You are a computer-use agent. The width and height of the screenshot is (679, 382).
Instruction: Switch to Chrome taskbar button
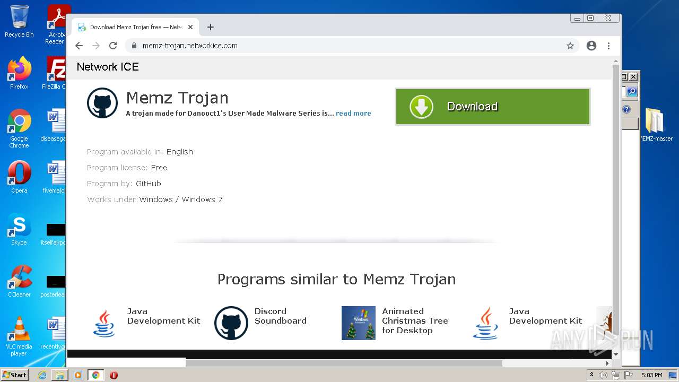(96, 375)
